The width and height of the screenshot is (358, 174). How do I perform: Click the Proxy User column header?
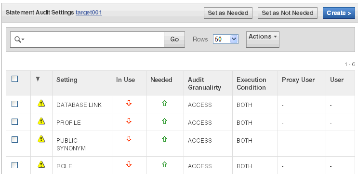click(x=298, y=80)
